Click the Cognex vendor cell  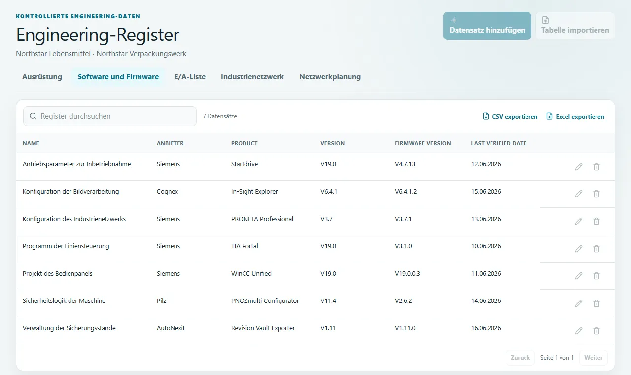point(168,191)
